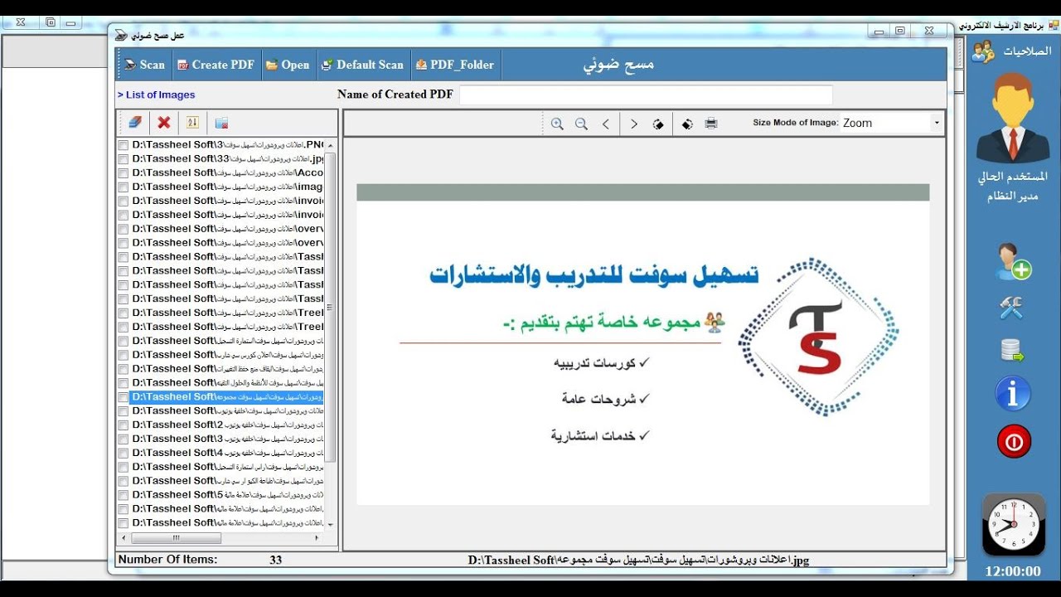This screenshot has height=597, width=1061.
Task: Open images using the Open button
Action: (288, 65)
